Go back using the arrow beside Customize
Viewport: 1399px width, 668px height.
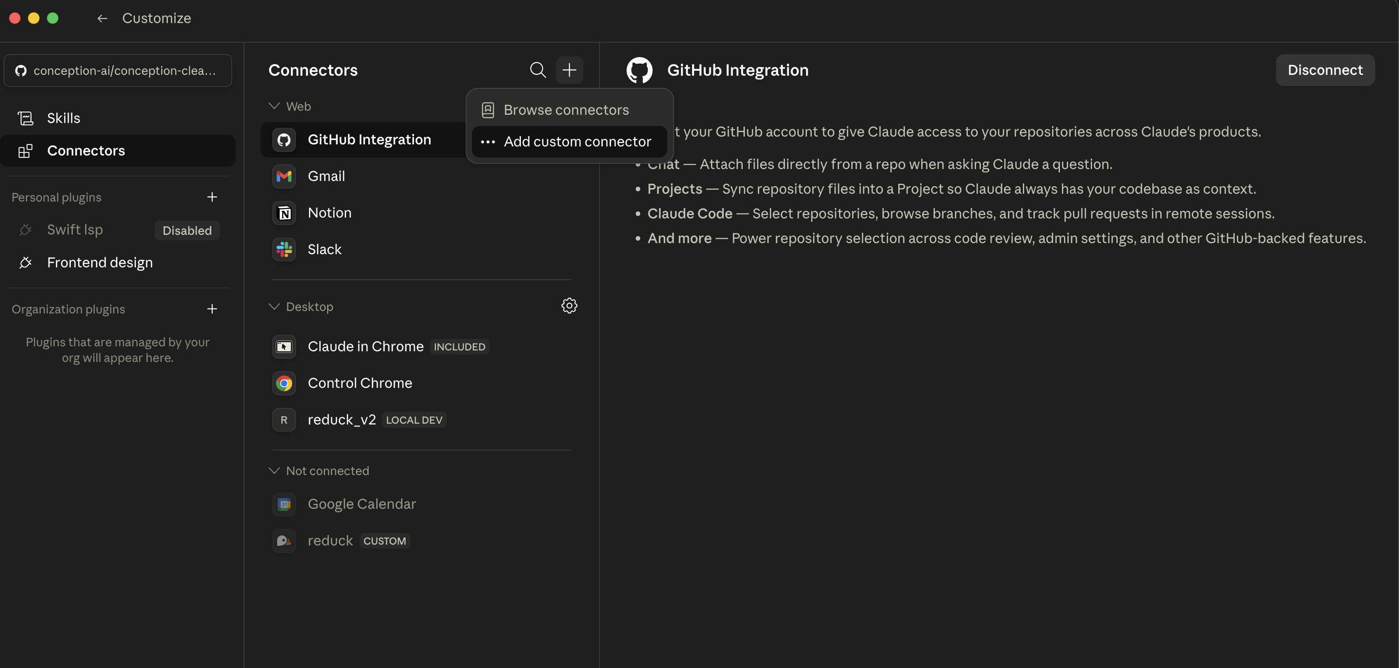click(102, 19)
